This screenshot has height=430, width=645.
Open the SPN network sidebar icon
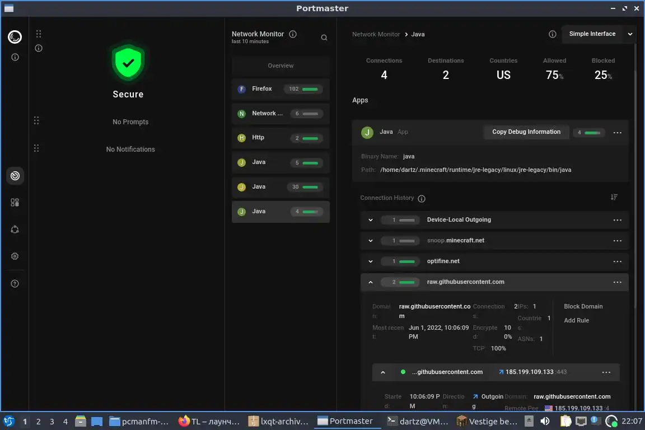click(x=15, y=230)
